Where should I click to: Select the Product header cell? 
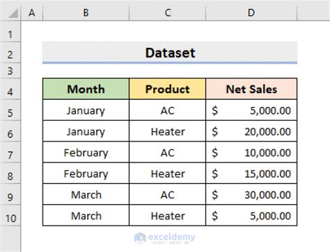coord(167,89)
